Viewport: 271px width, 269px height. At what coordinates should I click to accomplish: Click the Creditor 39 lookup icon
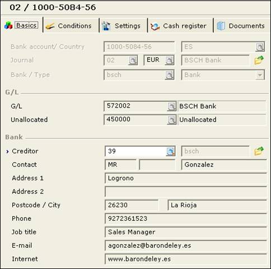171,151
